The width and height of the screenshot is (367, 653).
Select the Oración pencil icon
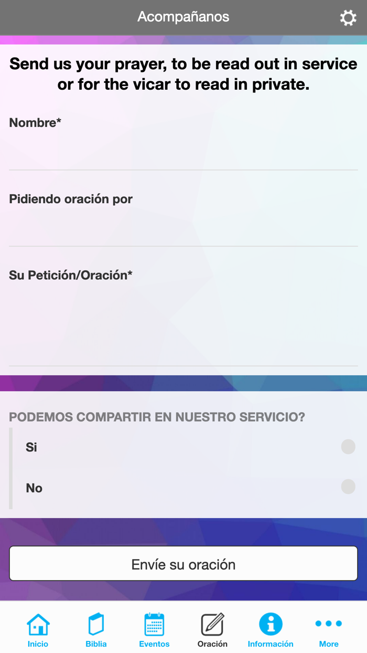[x=212, y=624]
